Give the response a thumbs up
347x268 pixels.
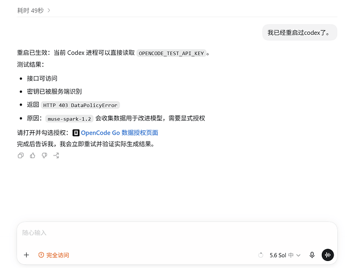pos(33,155)
